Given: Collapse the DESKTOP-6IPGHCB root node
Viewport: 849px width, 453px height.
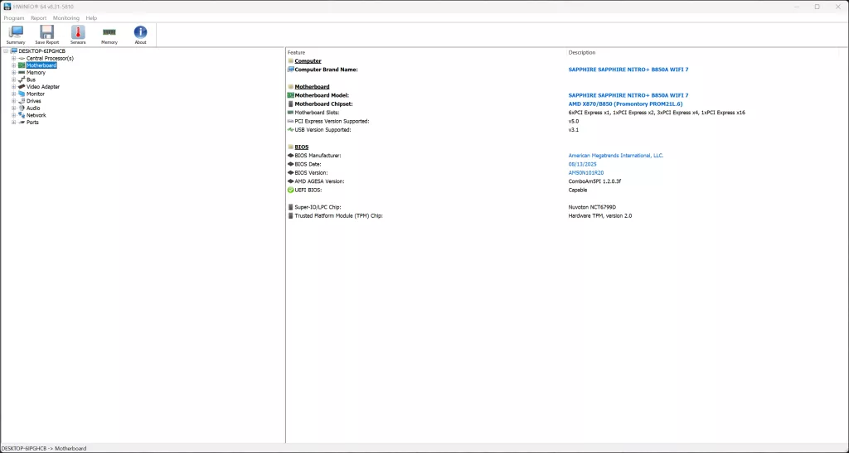Looking at the screenshot, I should (6, 51).
